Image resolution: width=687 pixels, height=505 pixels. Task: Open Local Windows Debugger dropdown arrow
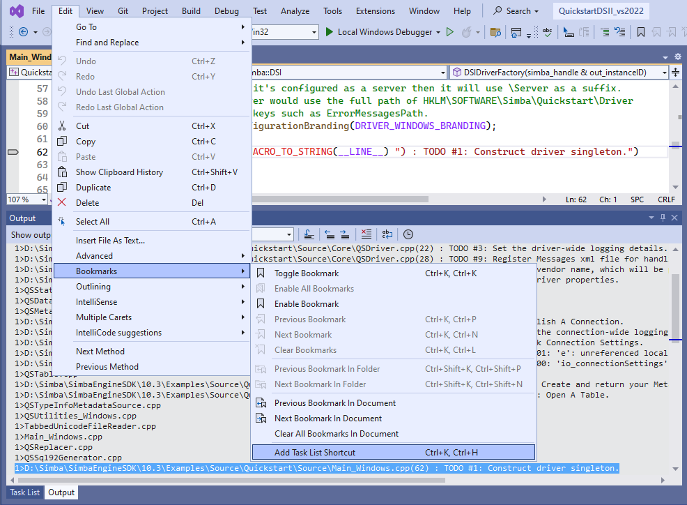coord(438,33)
